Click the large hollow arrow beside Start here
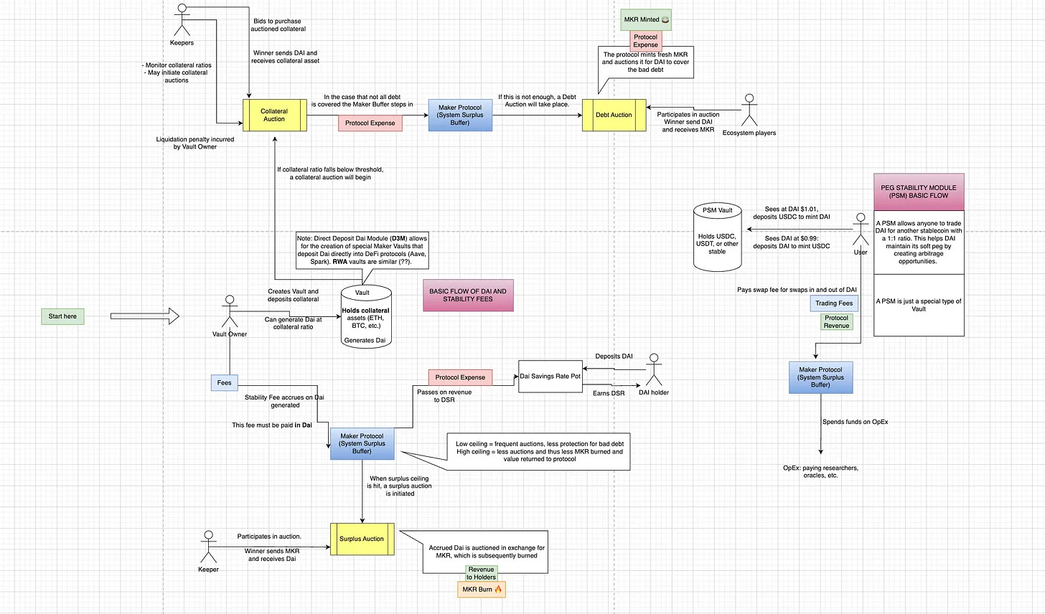The width and height of the screenshot is (1045, 614). 144,316
